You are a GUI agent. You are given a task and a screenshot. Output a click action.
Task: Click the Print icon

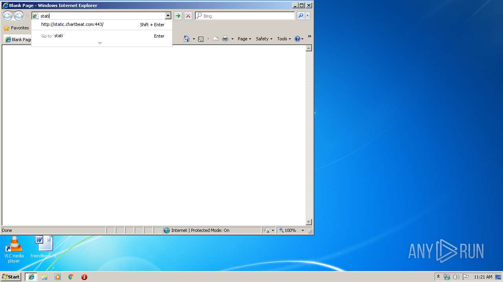(225, 39)
